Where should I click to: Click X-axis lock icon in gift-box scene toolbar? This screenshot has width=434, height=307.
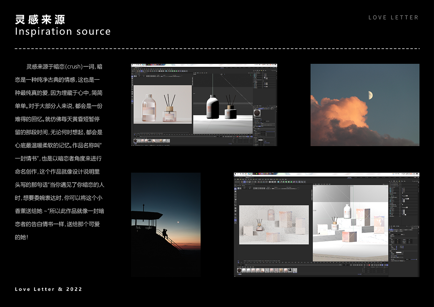coord(258,182)
